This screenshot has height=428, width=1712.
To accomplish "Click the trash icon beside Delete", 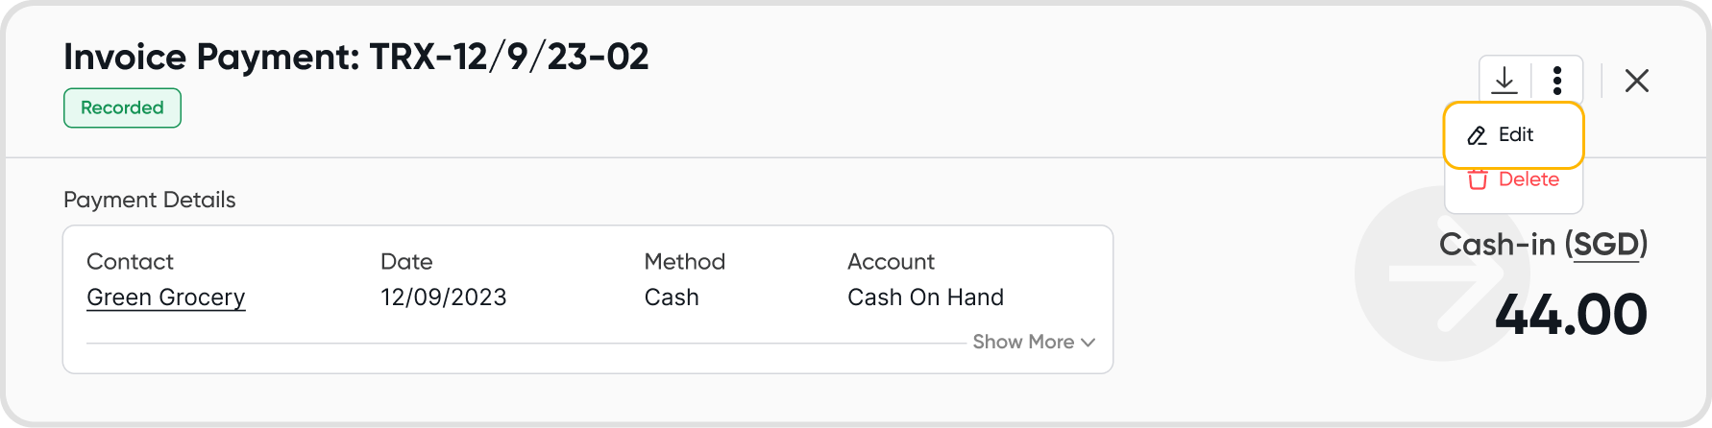I will pyautogui.click(x=1478, y=179).
